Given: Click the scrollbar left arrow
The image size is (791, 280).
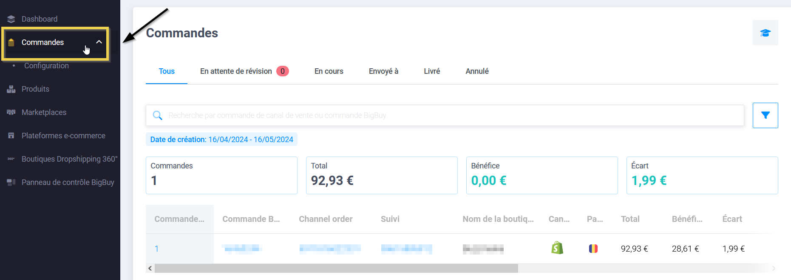Looking at the screenshot, I should 150,268.
